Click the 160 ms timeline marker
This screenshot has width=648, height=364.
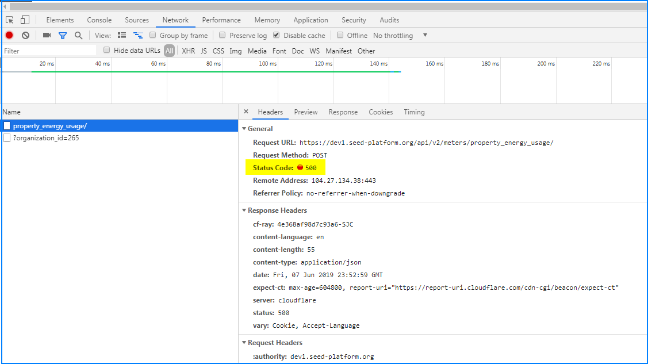coord(434,64)
